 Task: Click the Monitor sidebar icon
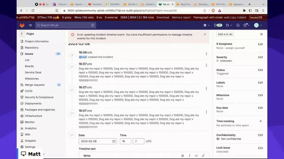(x=22, y=122)
